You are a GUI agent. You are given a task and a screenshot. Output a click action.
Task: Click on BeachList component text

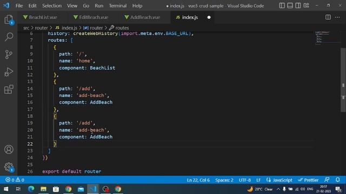point(102,68)
